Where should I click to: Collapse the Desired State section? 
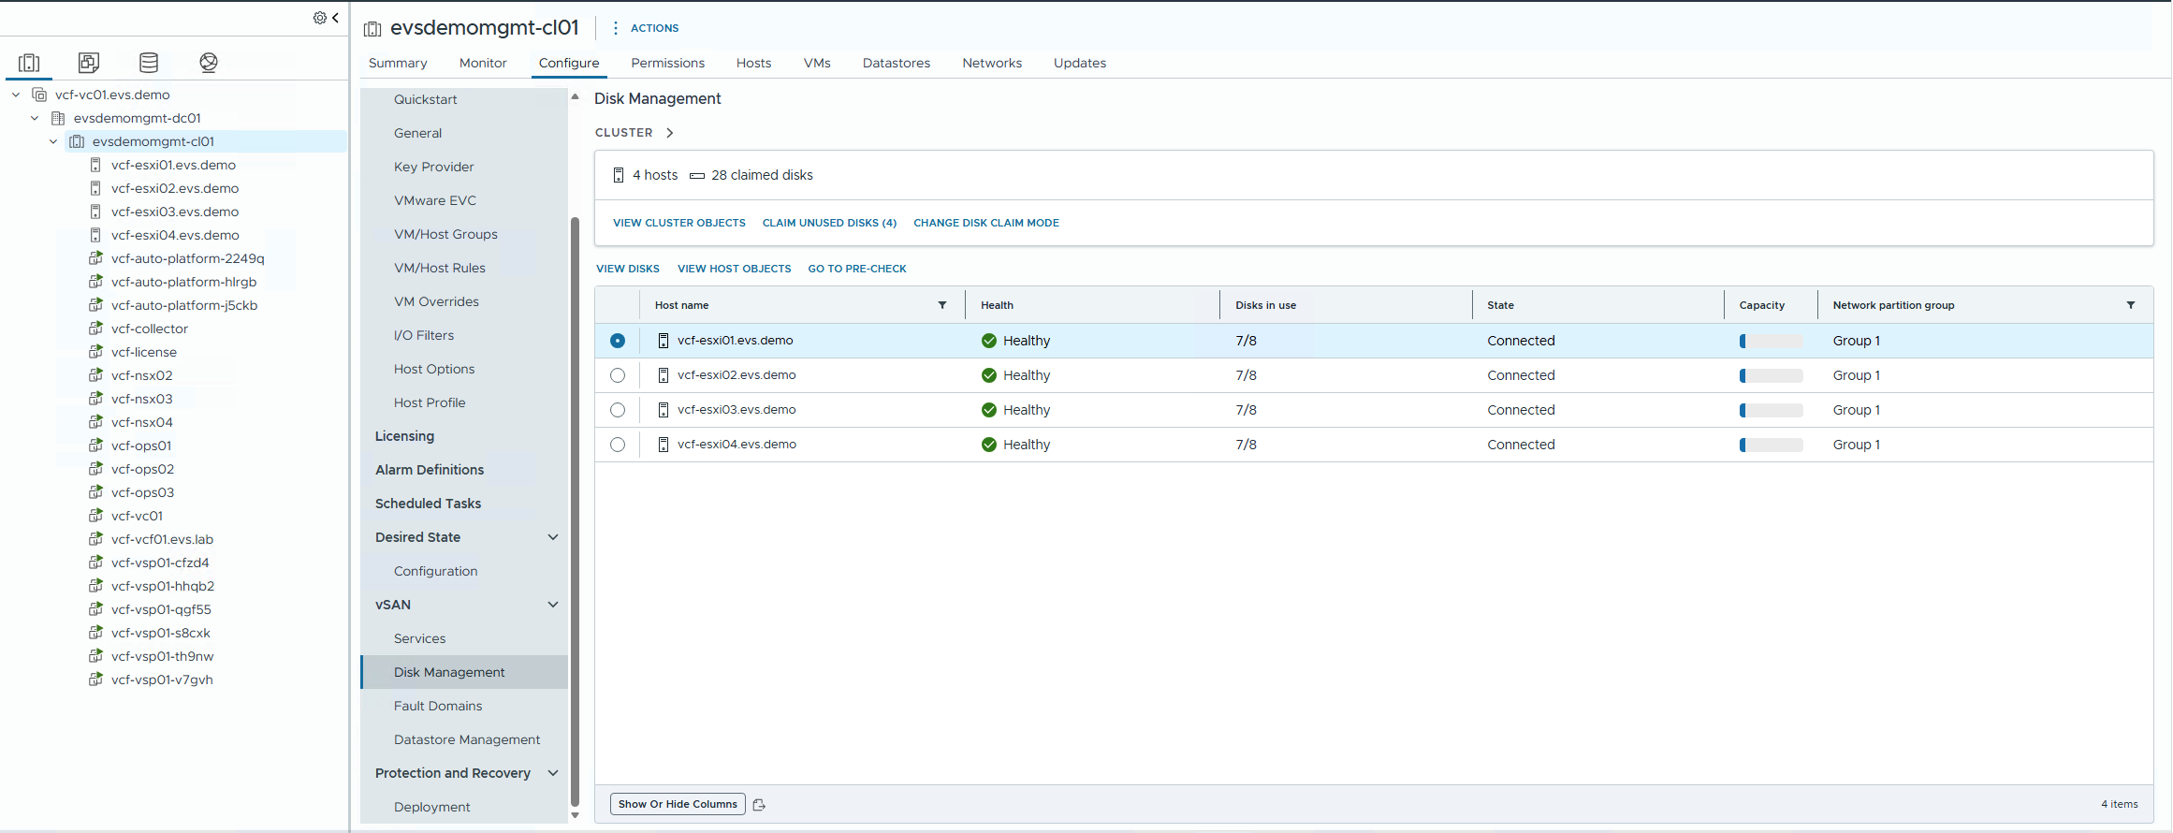click(x=553, y=537)
